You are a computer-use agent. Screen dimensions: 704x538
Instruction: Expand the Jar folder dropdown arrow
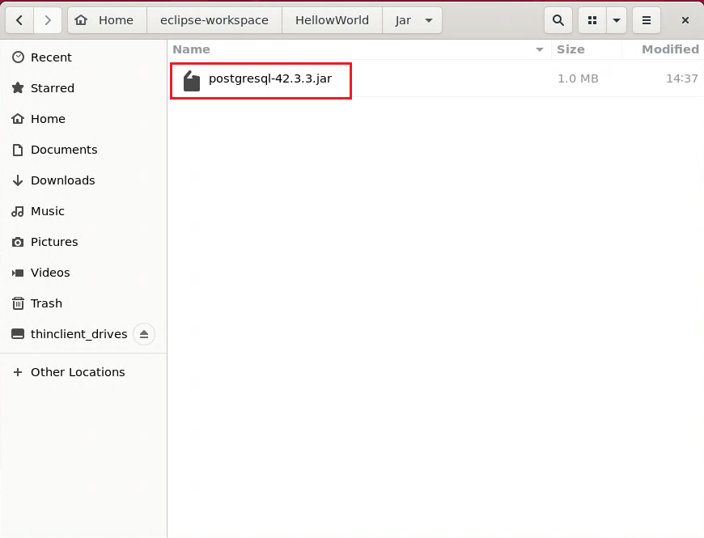click(429, 20)
